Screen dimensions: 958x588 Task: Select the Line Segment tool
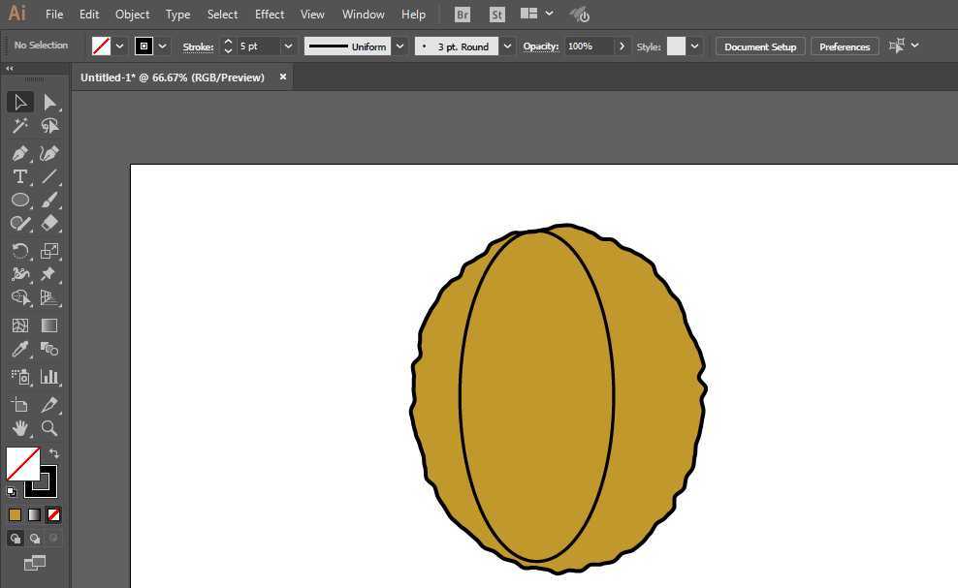(49, 176)
